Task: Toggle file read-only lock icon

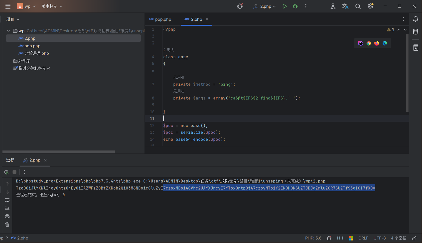Action: [x=414, y=238]
